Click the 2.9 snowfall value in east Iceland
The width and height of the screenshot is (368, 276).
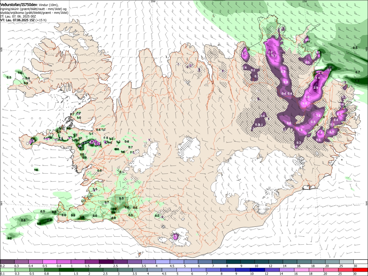tap(315, 88)
